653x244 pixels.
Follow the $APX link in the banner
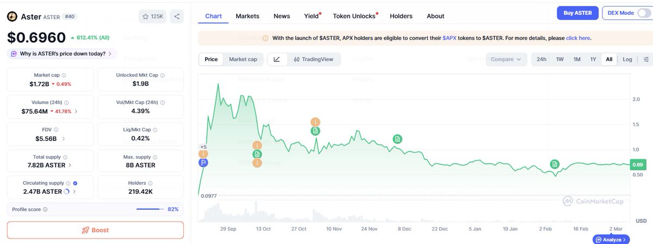click(x=449, y=38)
